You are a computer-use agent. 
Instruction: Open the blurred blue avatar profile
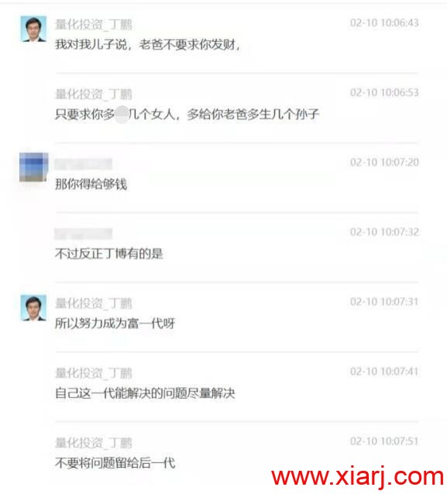[34, 167]
